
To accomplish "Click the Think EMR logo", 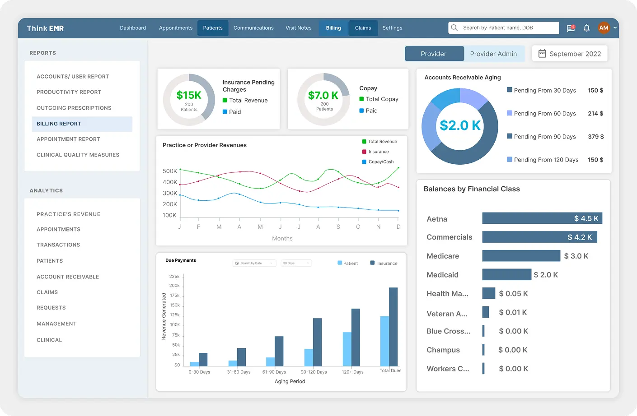I will pyautogui.click(x=45, y=28).
